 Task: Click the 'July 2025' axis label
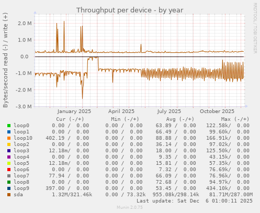(x=169, y=111)
